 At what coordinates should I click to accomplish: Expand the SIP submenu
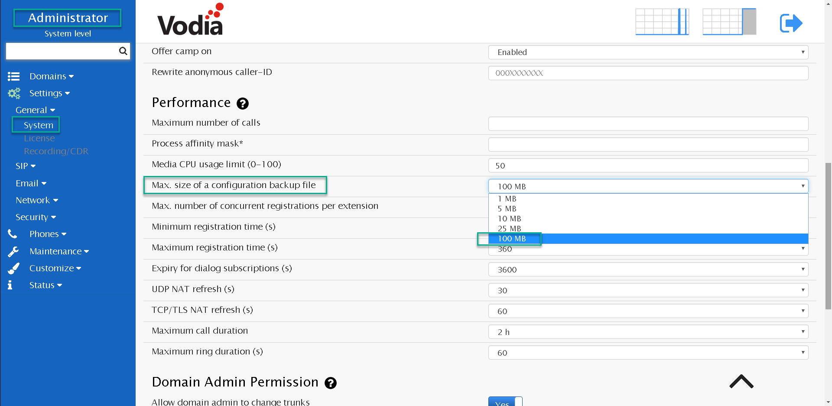tap(26, 166)
